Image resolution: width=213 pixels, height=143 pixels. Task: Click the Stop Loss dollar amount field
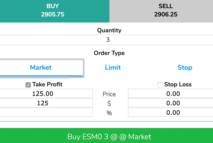point(171,103)
